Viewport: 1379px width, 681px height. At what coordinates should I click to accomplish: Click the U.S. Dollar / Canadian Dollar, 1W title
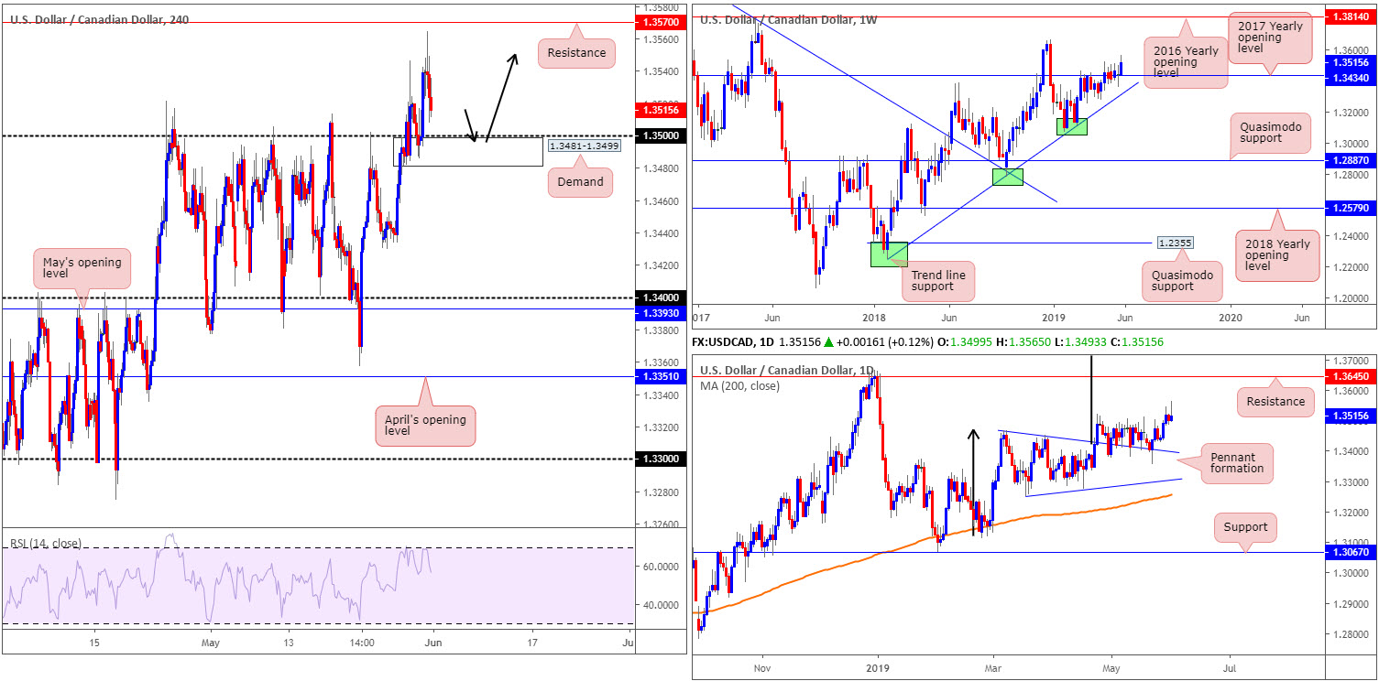(788, 18)
